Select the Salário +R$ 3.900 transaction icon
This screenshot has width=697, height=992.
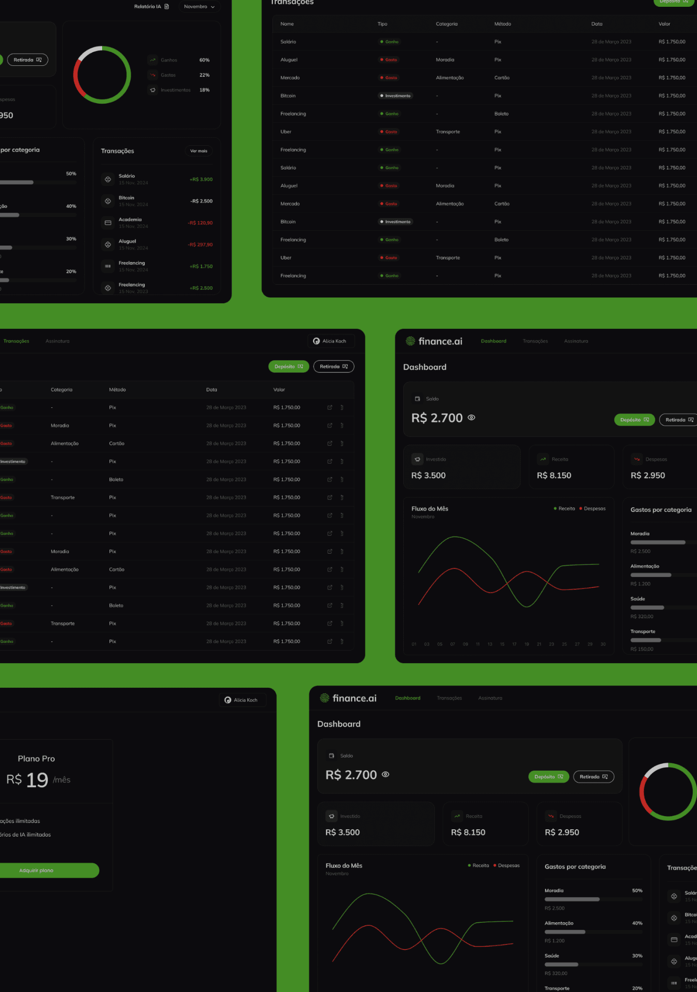[108, 179]
